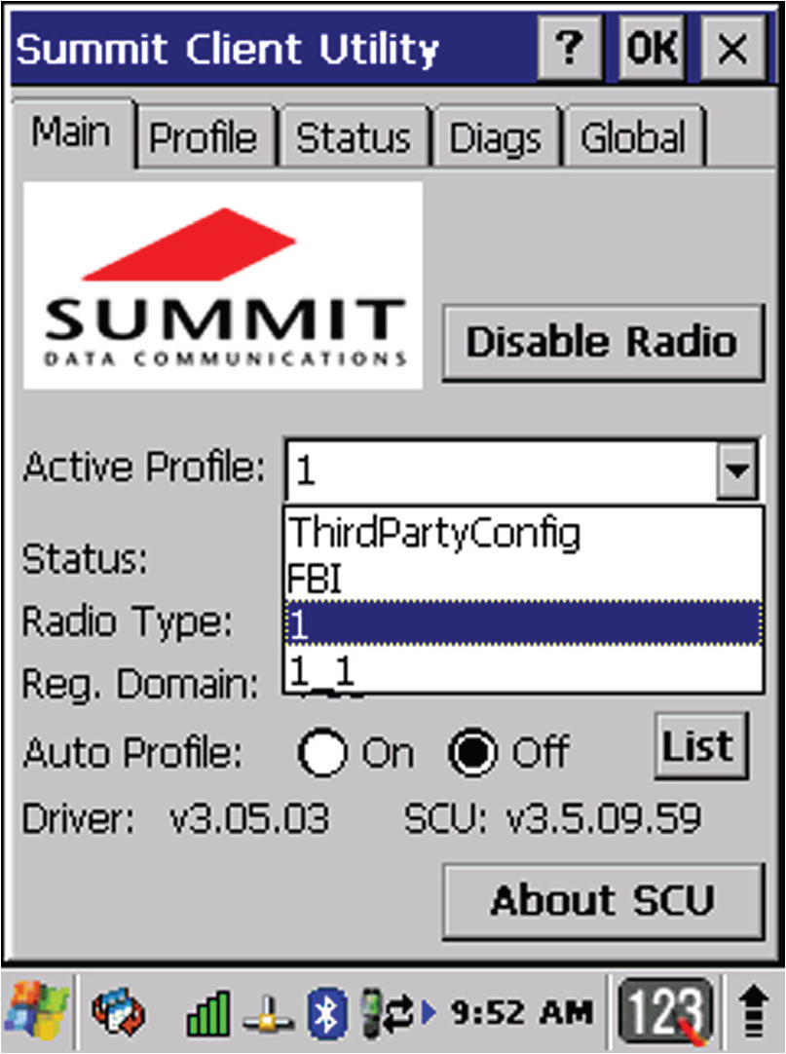Pick the 1_1 profile option
This screenshot has width=786, height=1054.
pyautogui.click(x=524, y=669)
